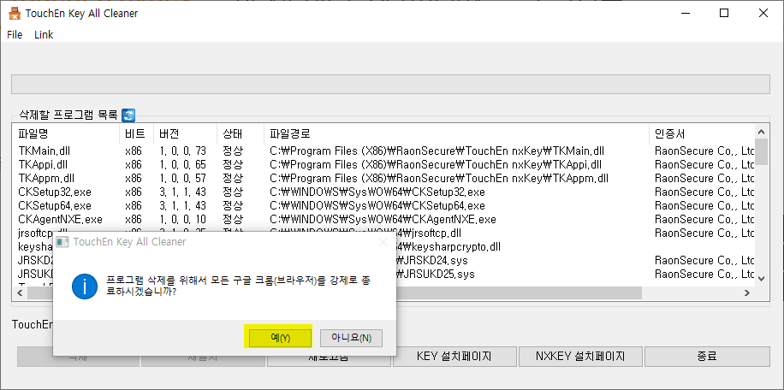This screenshot has width=784, height=390.
Task: Confirm with the 예(Y) button
Action: [x=278, y=337]
